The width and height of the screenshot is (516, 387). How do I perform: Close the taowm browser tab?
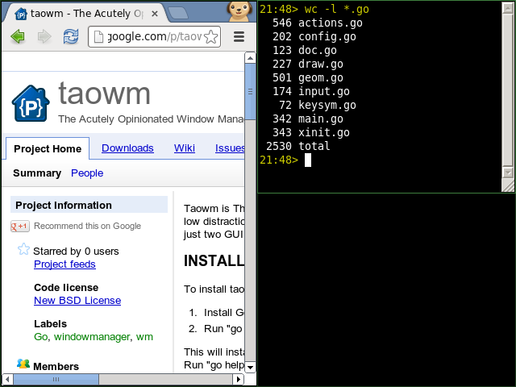(x=155, y=14)
